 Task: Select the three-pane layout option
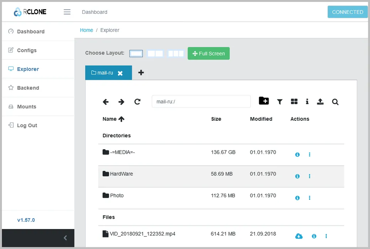pos(176,53)
